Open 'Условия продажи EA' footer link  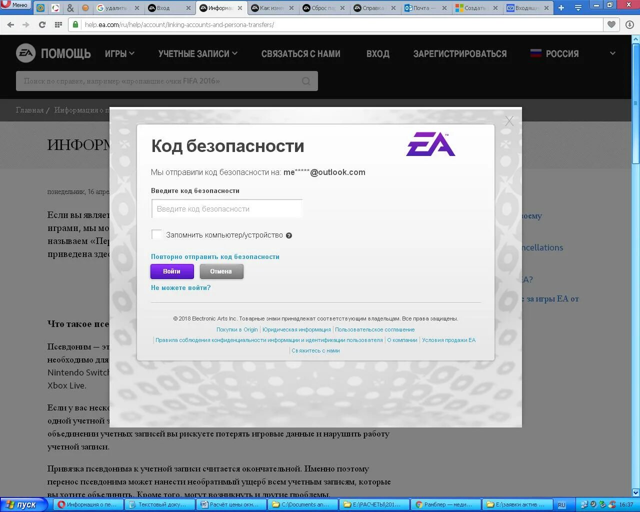pos(448,340)
